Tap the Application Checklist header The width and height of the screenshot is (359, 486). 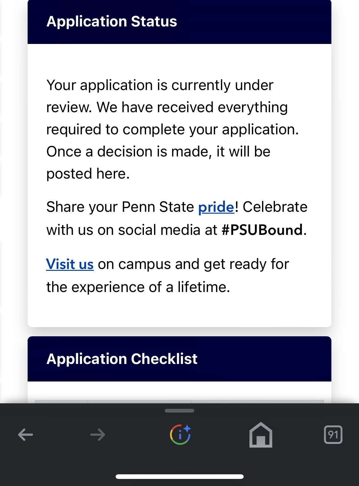[179, 359]
